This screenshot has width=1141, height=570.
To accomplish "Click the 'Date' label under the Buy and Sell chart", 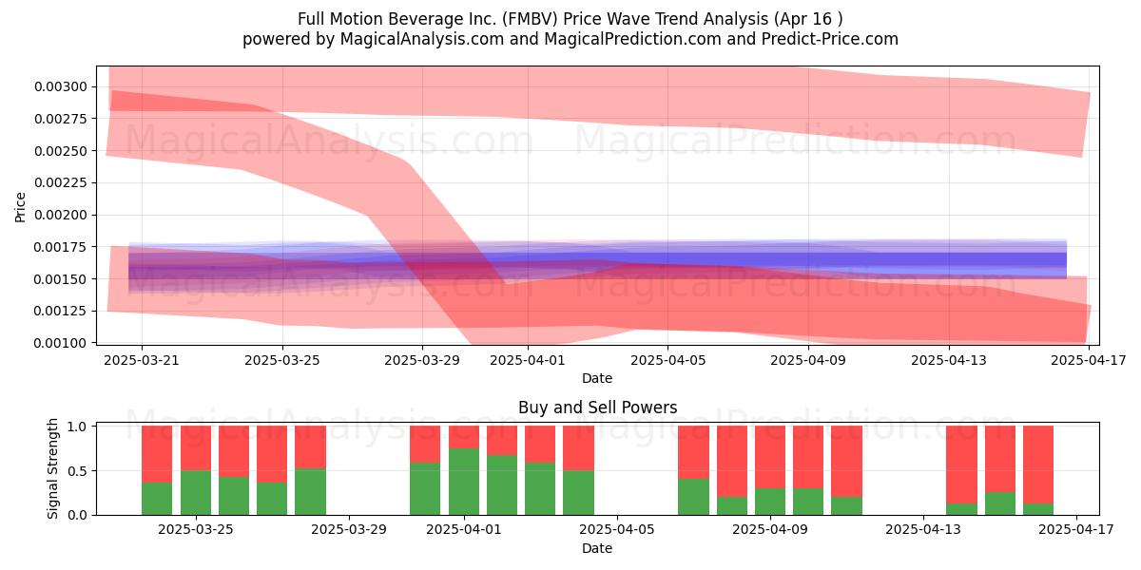I will (x=597, y=548).
